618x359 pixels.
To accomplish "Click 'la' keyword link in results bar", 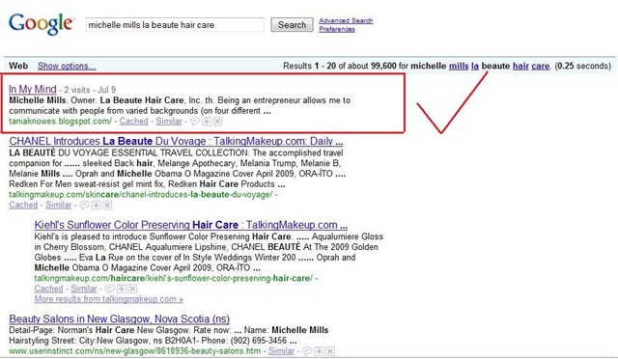I will (x=475, y=66).
